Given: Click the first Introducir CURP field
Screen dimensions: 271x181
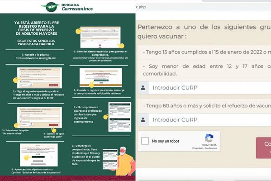Looking at the screenshot, I should [209, 88].
